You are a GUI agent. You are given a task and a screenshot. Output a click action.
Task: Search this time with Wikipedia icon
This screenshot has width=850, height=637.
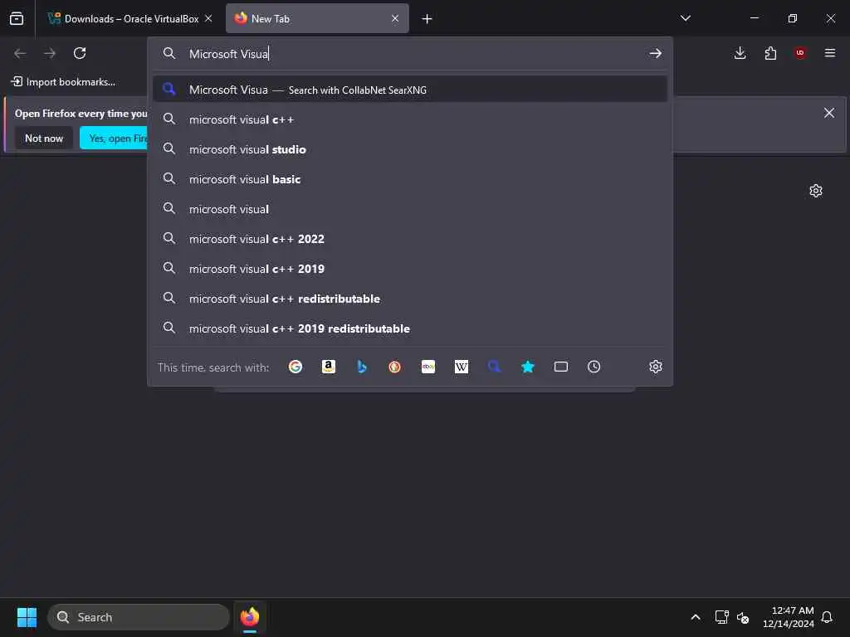click(x=462, y=367)
